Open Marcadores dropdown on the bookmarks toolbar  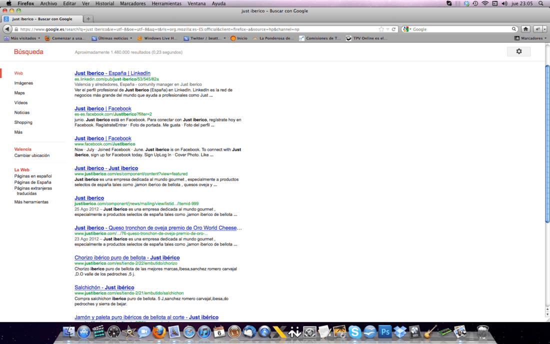point(530,38)
